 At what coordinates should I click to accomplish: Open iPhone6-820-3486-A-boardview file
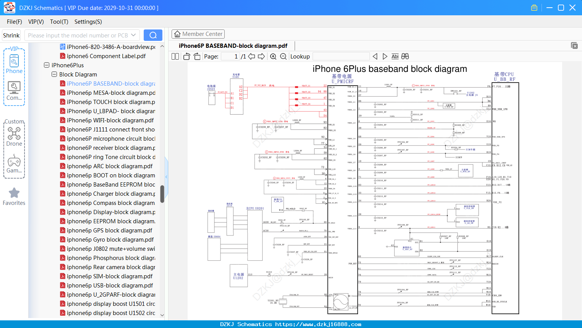111,47
